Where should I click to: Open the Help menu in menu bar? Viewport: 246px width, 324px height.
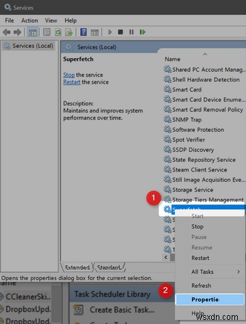click(x=70, y=21)
